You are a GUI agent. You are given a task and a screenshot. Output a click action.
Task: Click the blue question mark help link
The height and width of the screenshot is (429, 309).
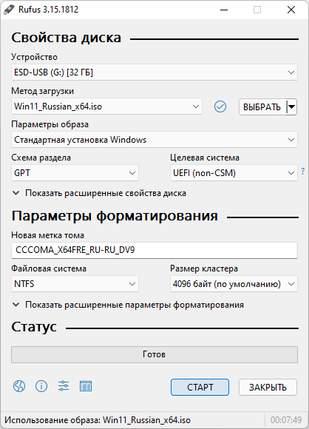(x=302, y=172)
